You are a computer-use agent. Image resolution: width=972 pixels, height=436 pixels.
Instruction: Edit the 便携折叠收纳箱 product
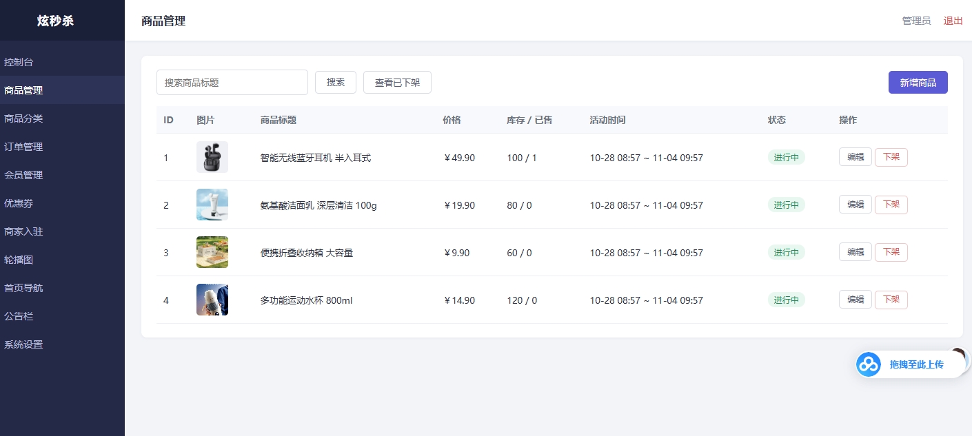[x=855, y=252]
